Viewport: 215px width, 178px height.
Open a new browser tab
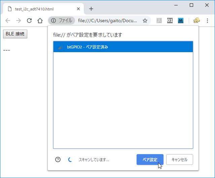[x=91, y=9]
